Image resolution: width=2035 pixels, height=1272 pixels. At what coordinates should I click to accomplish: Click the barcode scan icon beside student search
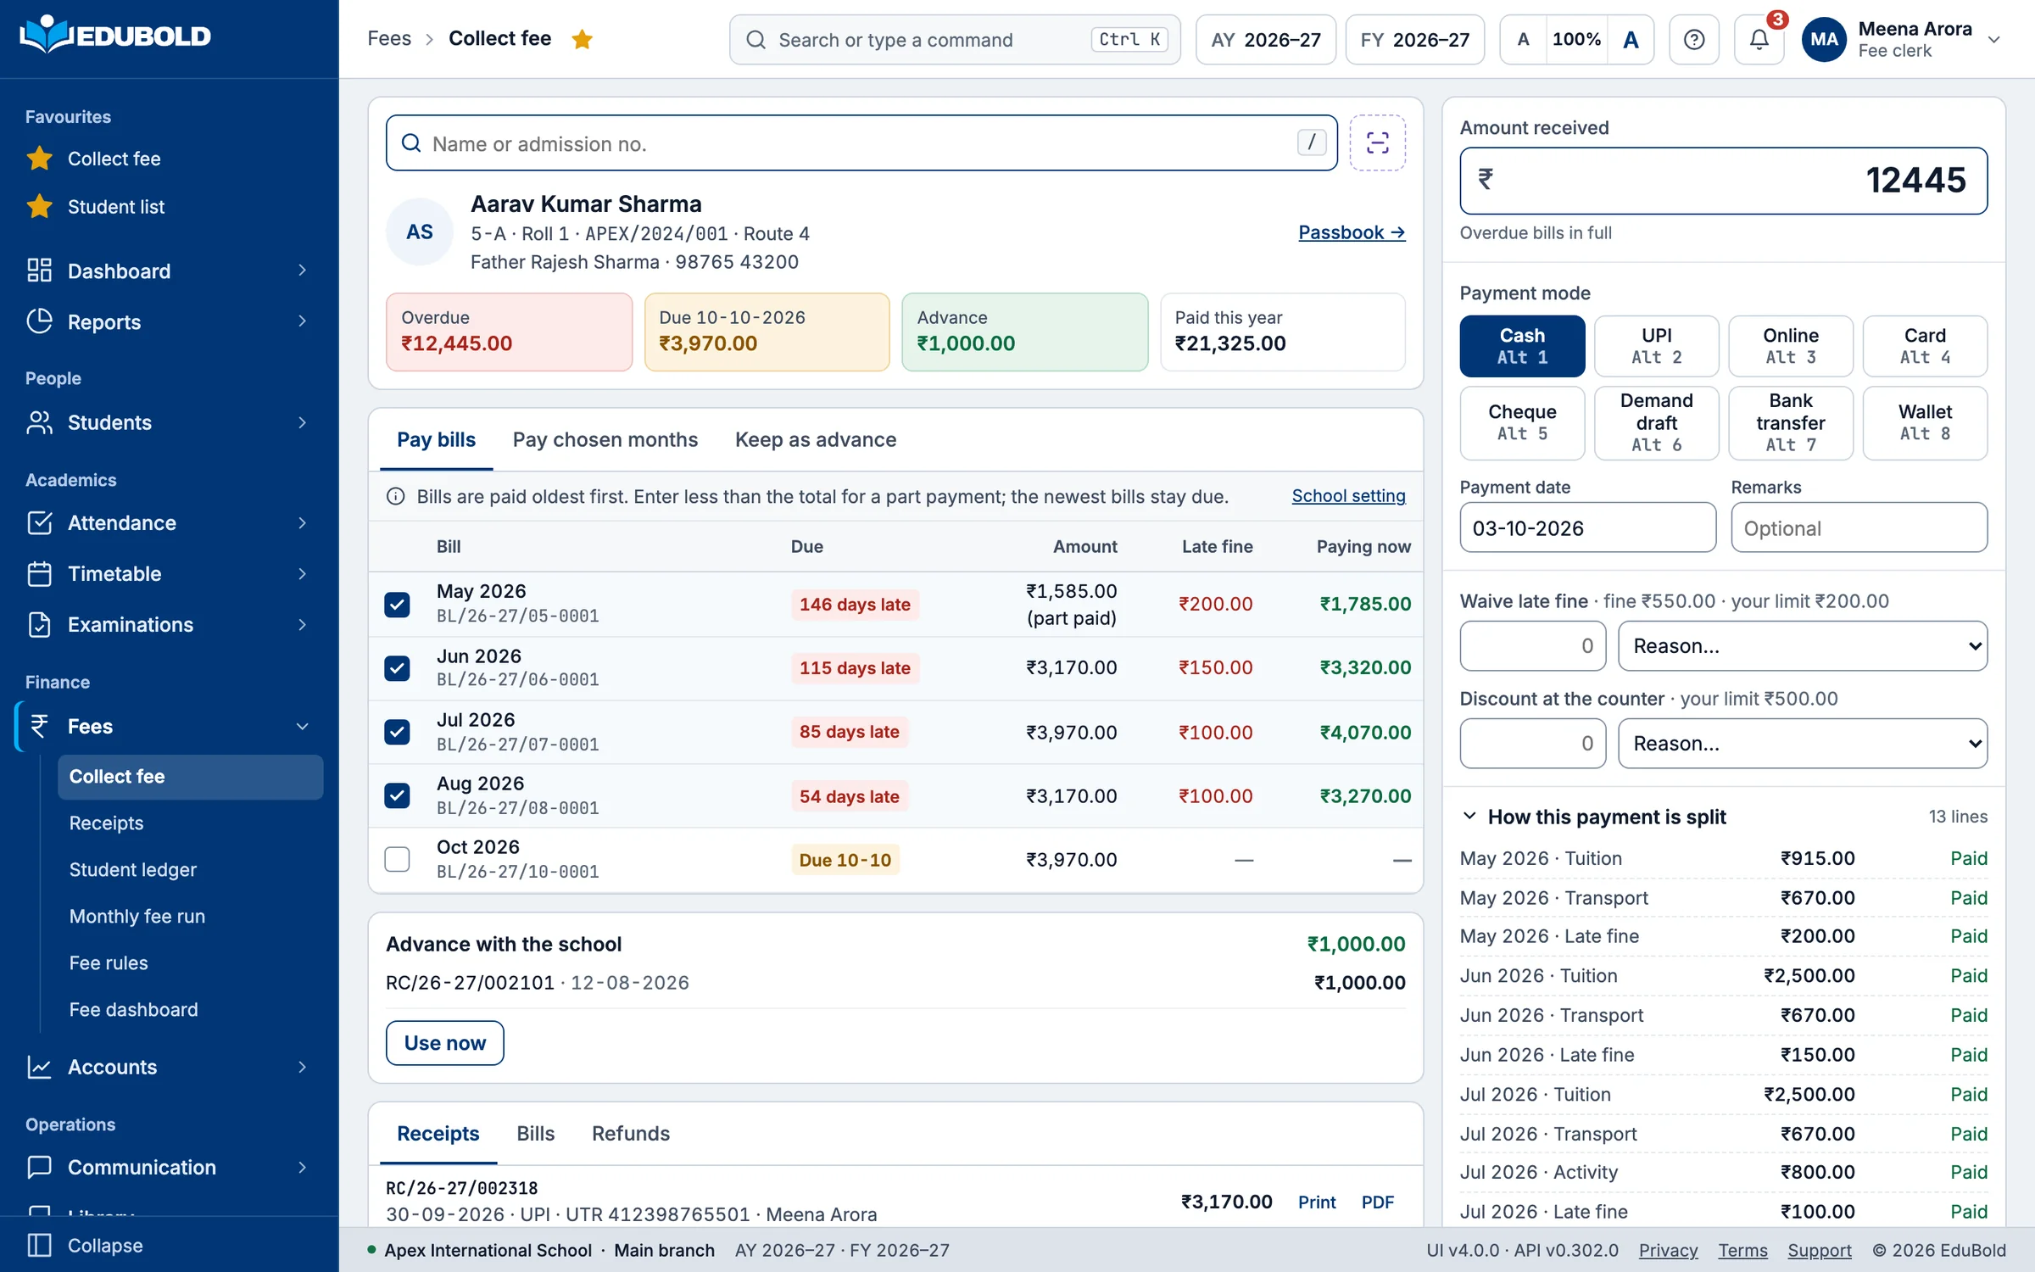(1377, 142)
